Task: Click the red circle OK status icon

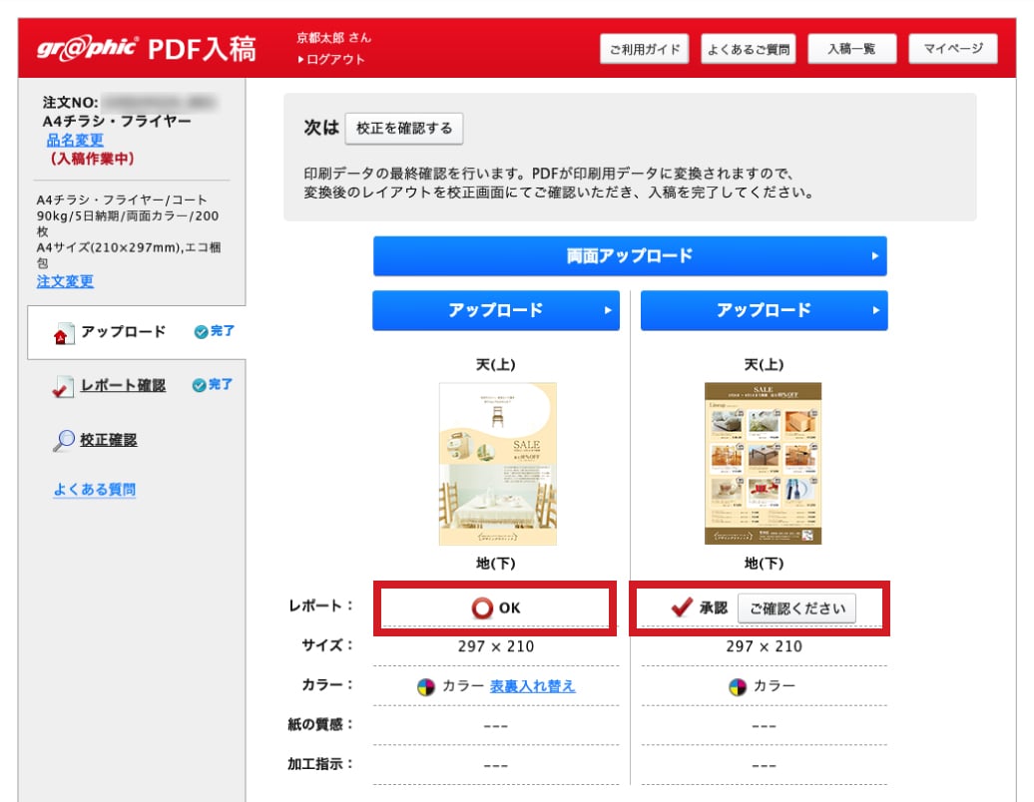Action: pos(482,607)
